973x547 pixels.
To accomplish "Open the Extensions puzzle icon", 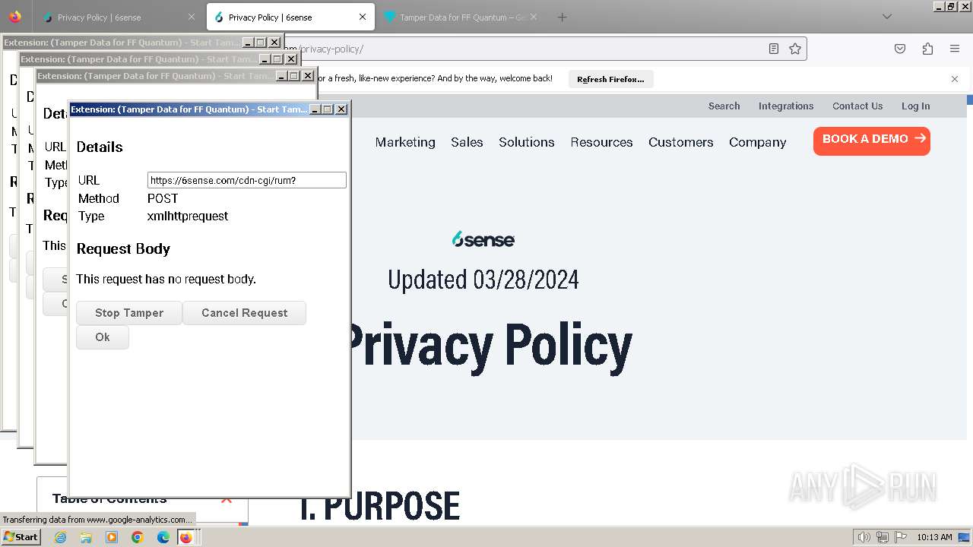I will click(x=927, y=49).
